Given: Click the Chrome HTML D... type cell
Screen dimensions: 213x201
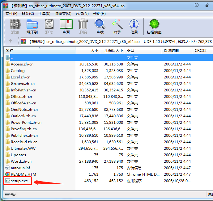Looking at the screenshot, I should 143,174.
